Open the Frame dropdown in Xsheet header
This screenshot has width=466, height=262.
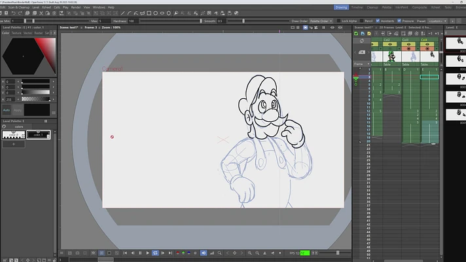pos(362,64)
